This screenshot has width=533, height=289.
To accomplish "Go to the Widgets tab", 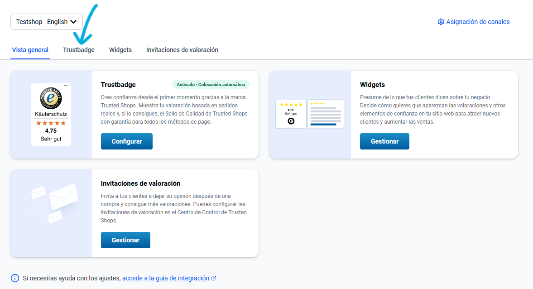I will click(120, 50).
